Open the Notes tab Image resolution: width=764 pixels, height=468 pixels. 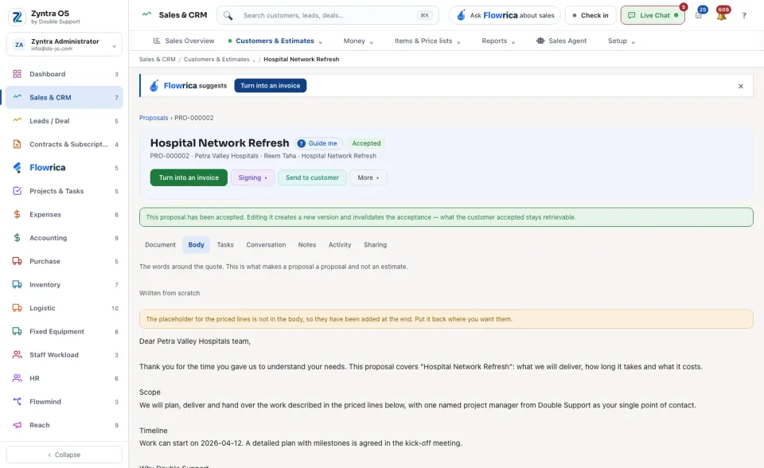pyautogui.click(x=307, y=244)
